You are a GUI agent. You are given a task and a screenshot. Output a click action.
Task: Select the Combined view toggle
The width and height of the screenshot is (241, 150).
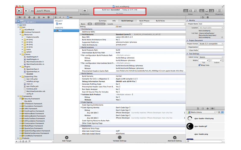[100, 24]
